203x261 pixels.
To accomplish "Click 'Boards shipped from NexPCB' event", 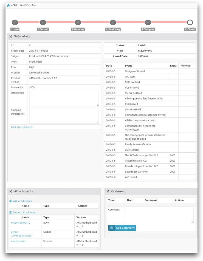I will click(142, 166).
